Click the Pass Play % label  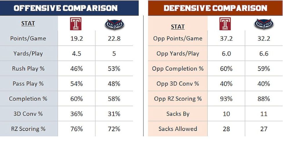click(28, 84)
